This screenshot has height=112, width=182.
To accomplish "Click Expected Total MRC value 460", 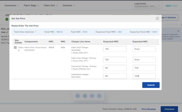I will pos(120,32).
